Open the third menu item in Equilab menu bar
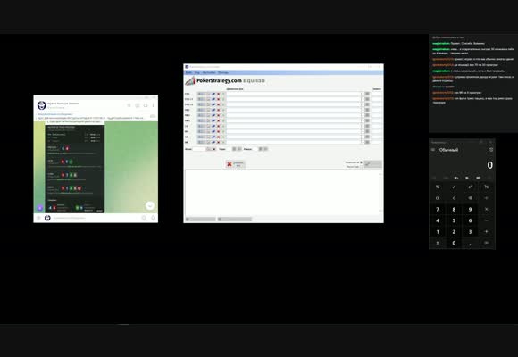 209,72
